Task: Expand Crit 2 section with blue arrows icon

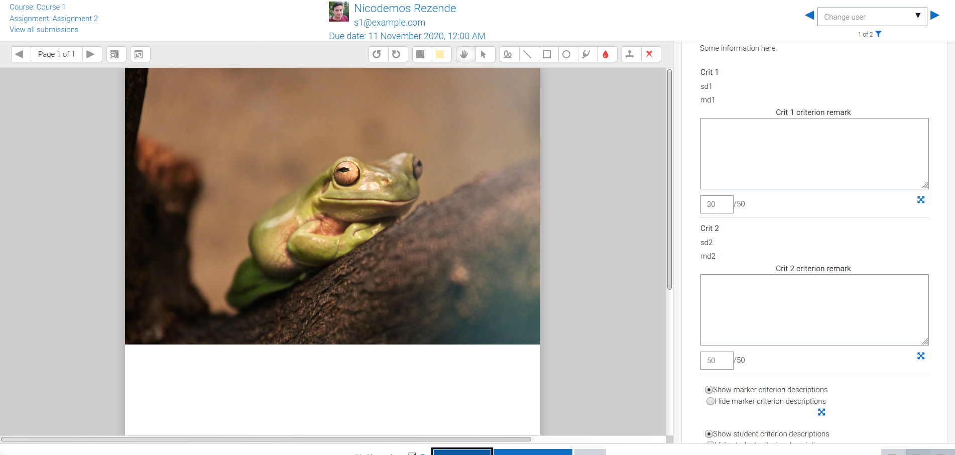Action: [x=921, y=356]
